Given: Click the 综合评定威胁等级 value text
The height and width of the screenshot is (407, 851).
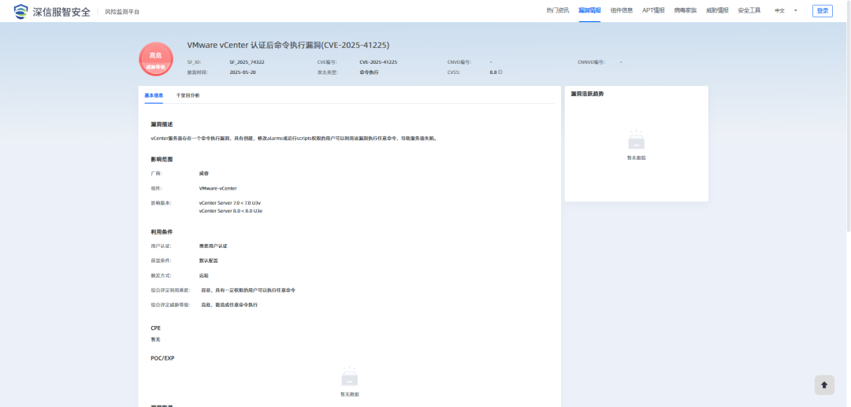Looking at the screenshot, I should 229,305.
